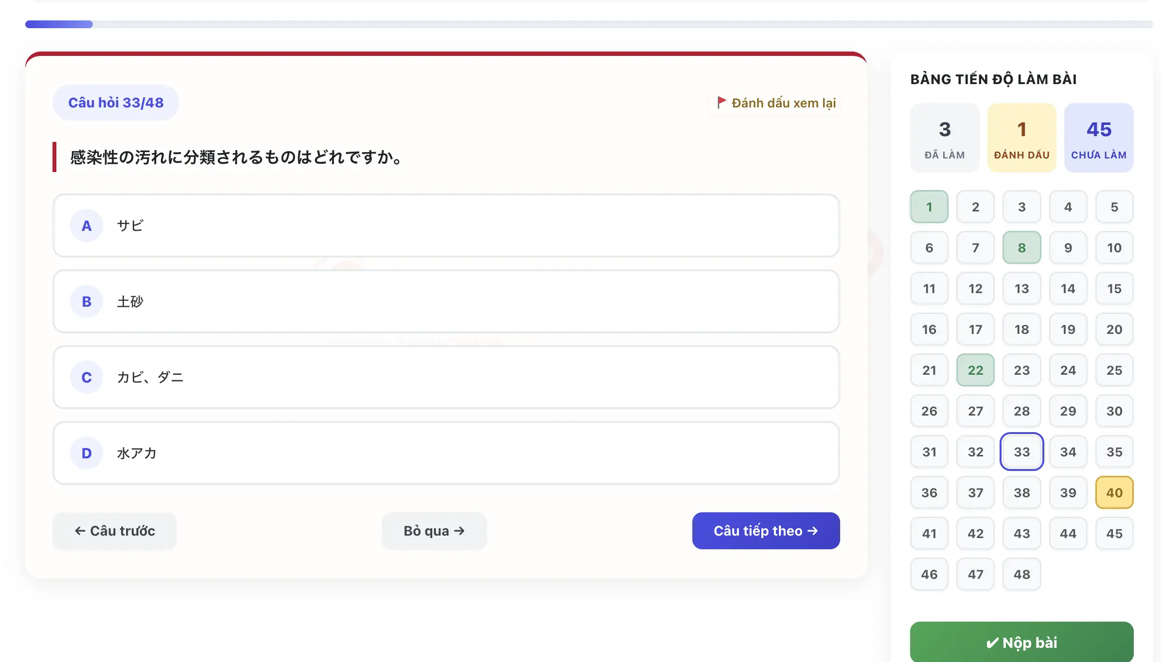Jump to completed question 22

pyautogui.click(x=975, y=370)
